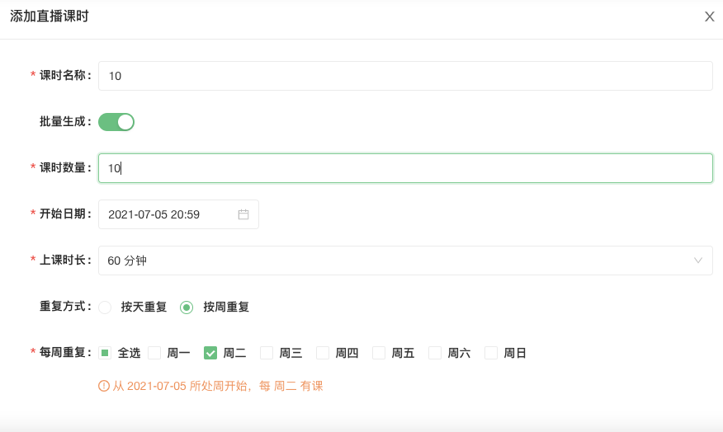Click the orange info icon before 从 2021-07-05

104,386
